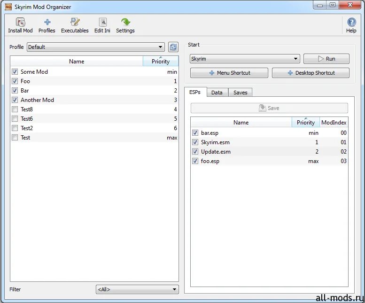Select the Another Mod entry name
The image size is (365, 303).
tap(37, 100)
